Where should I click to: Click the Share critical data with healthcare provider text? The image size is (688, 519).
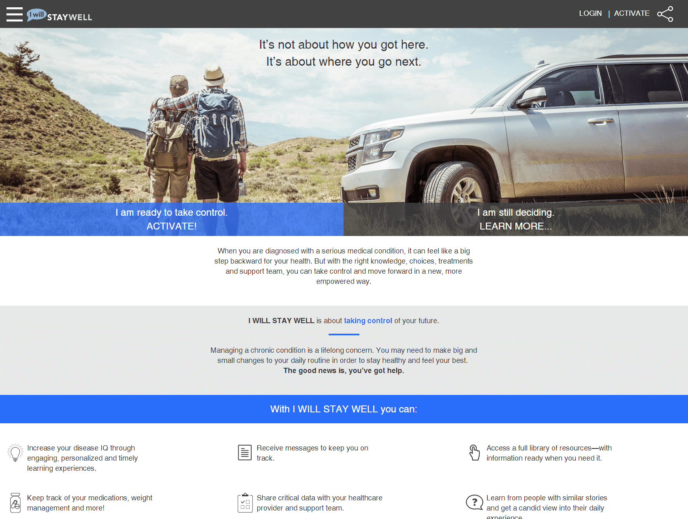point(319,503)
